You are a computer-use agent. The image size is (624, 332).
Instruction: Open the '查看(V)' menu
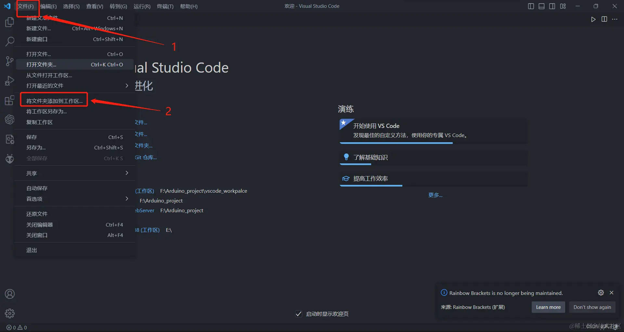pyautogui.click(x=95, y=6)
